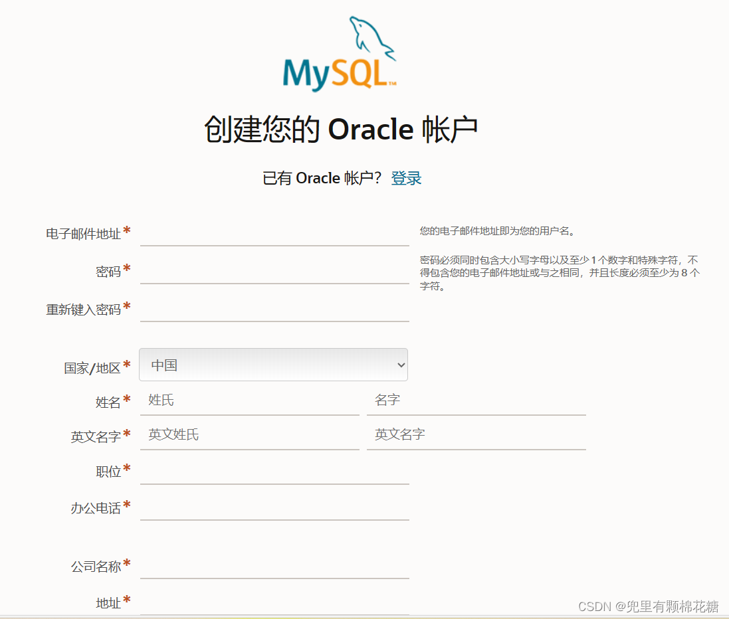Click the MySQL dolphin logo

click(340, 54)
